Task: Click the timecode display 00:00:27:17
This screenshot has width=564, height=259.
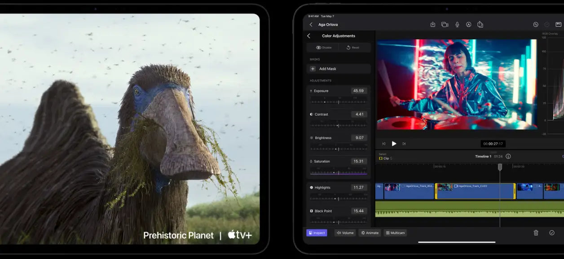Action: point(493,144)
